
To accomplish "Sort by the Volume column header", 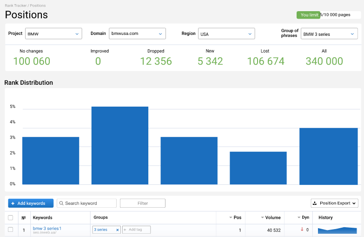I will coord(271,217).
